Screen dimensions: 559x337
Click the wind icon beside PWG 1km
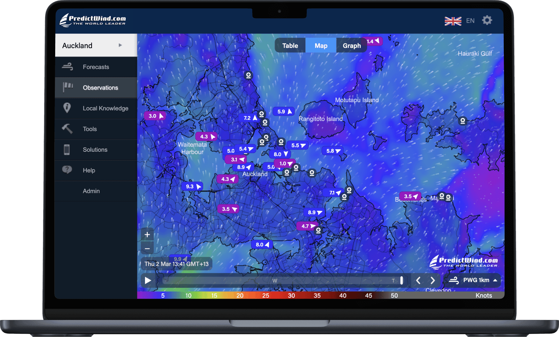[454, 280]
